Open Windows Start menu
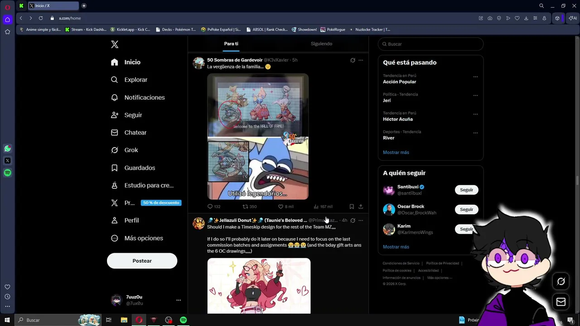Image resolution: width=580 pixels, height=326 pixels. point(7,320)
